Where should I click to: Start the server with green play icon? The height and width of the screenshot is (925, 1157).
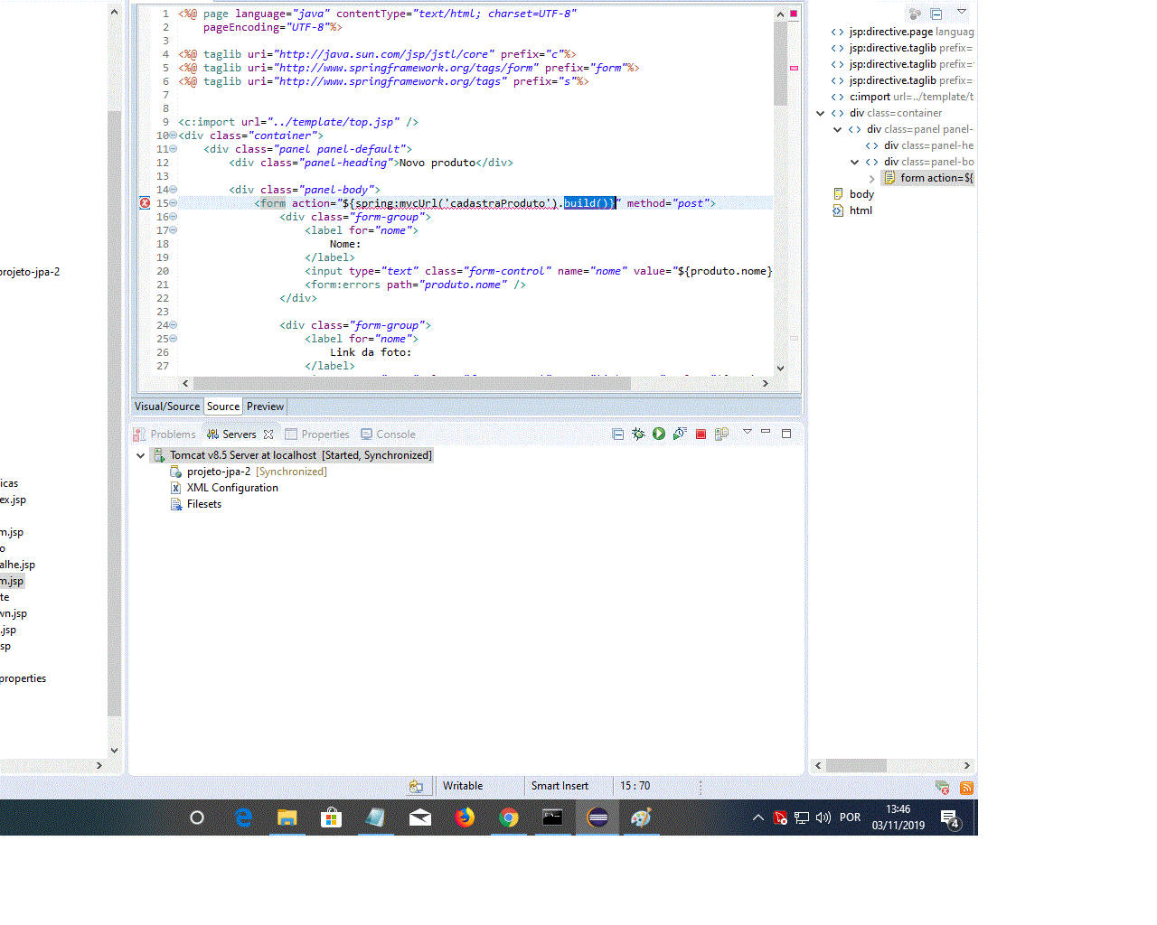[x=659, y=434]
